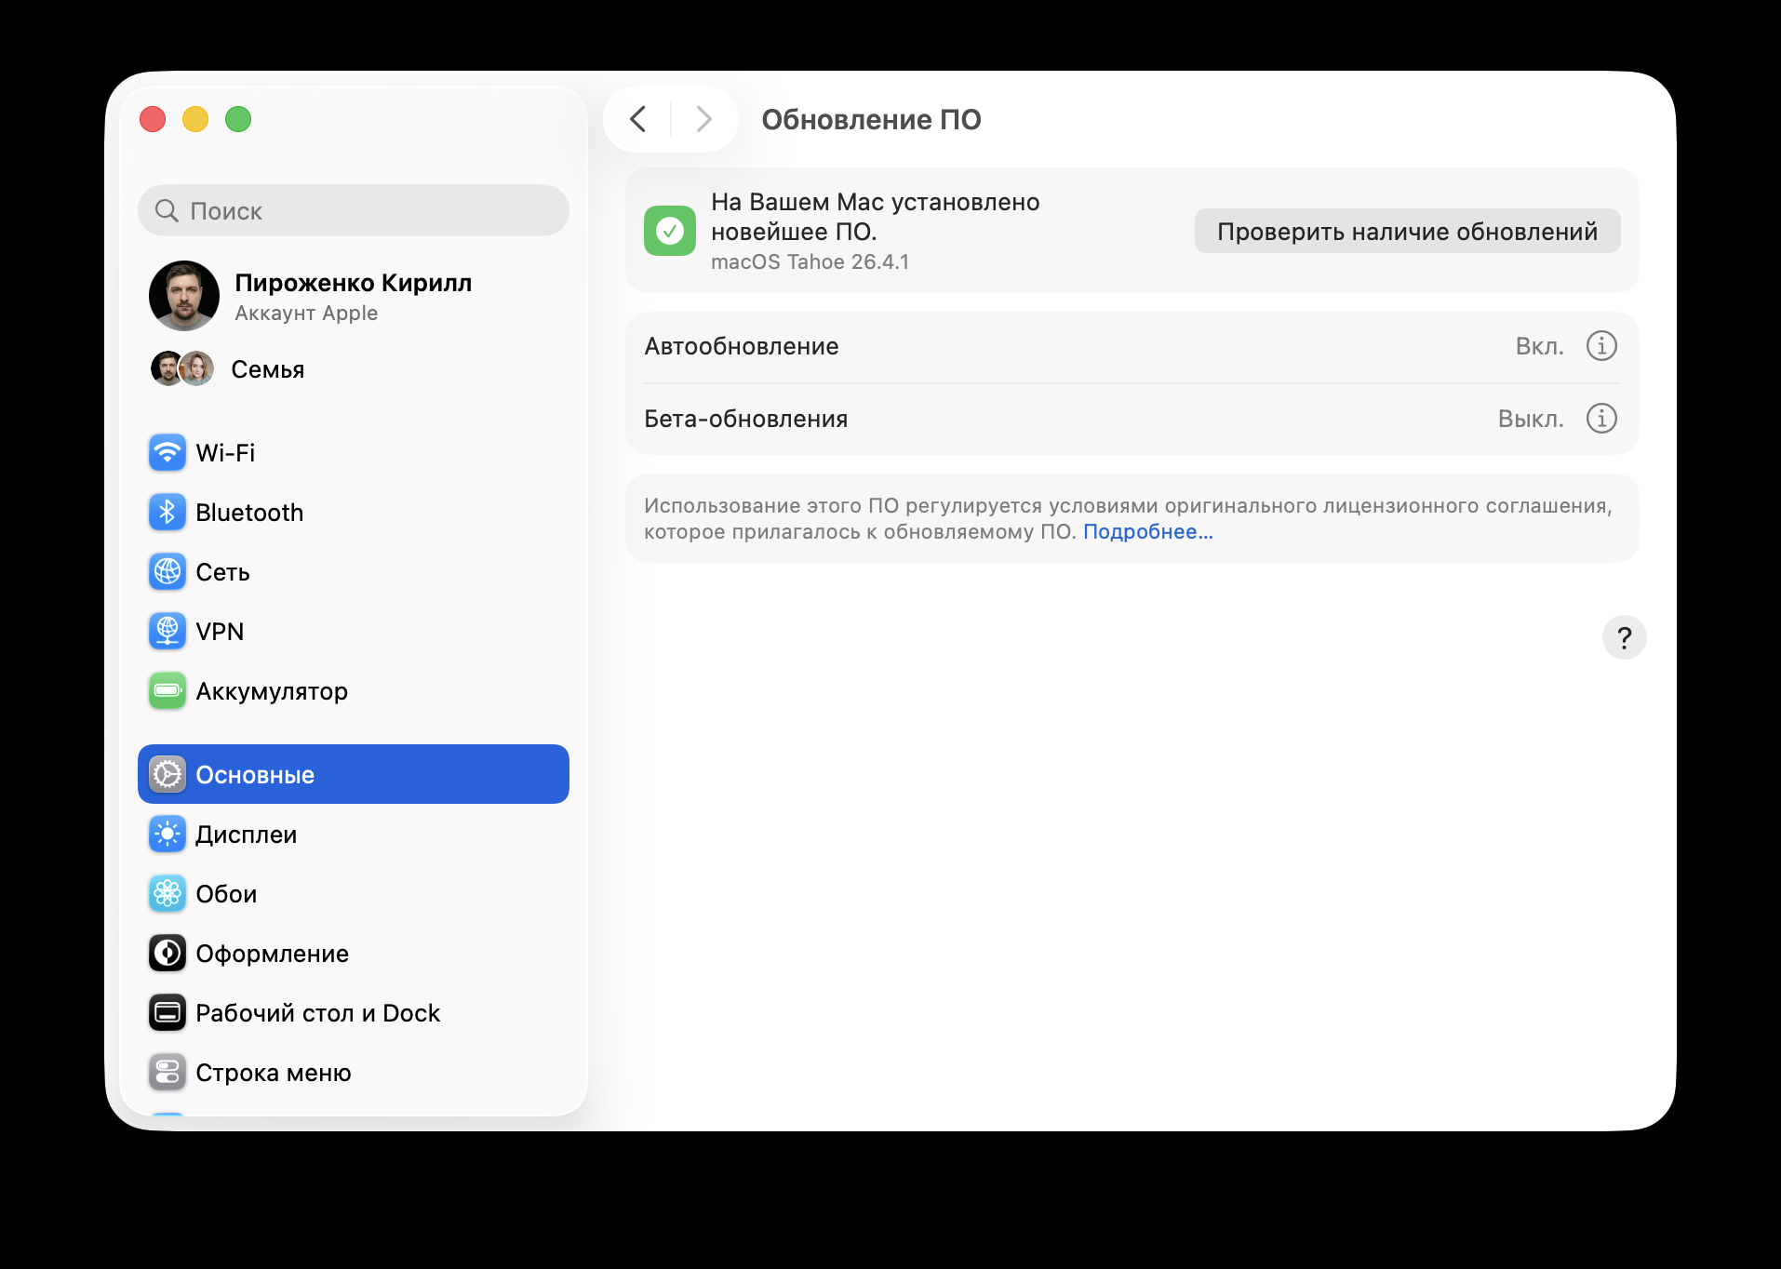This screenshot has height=1269, width=1781.
Task: Open Сеть settings
Action: (222, 571)
